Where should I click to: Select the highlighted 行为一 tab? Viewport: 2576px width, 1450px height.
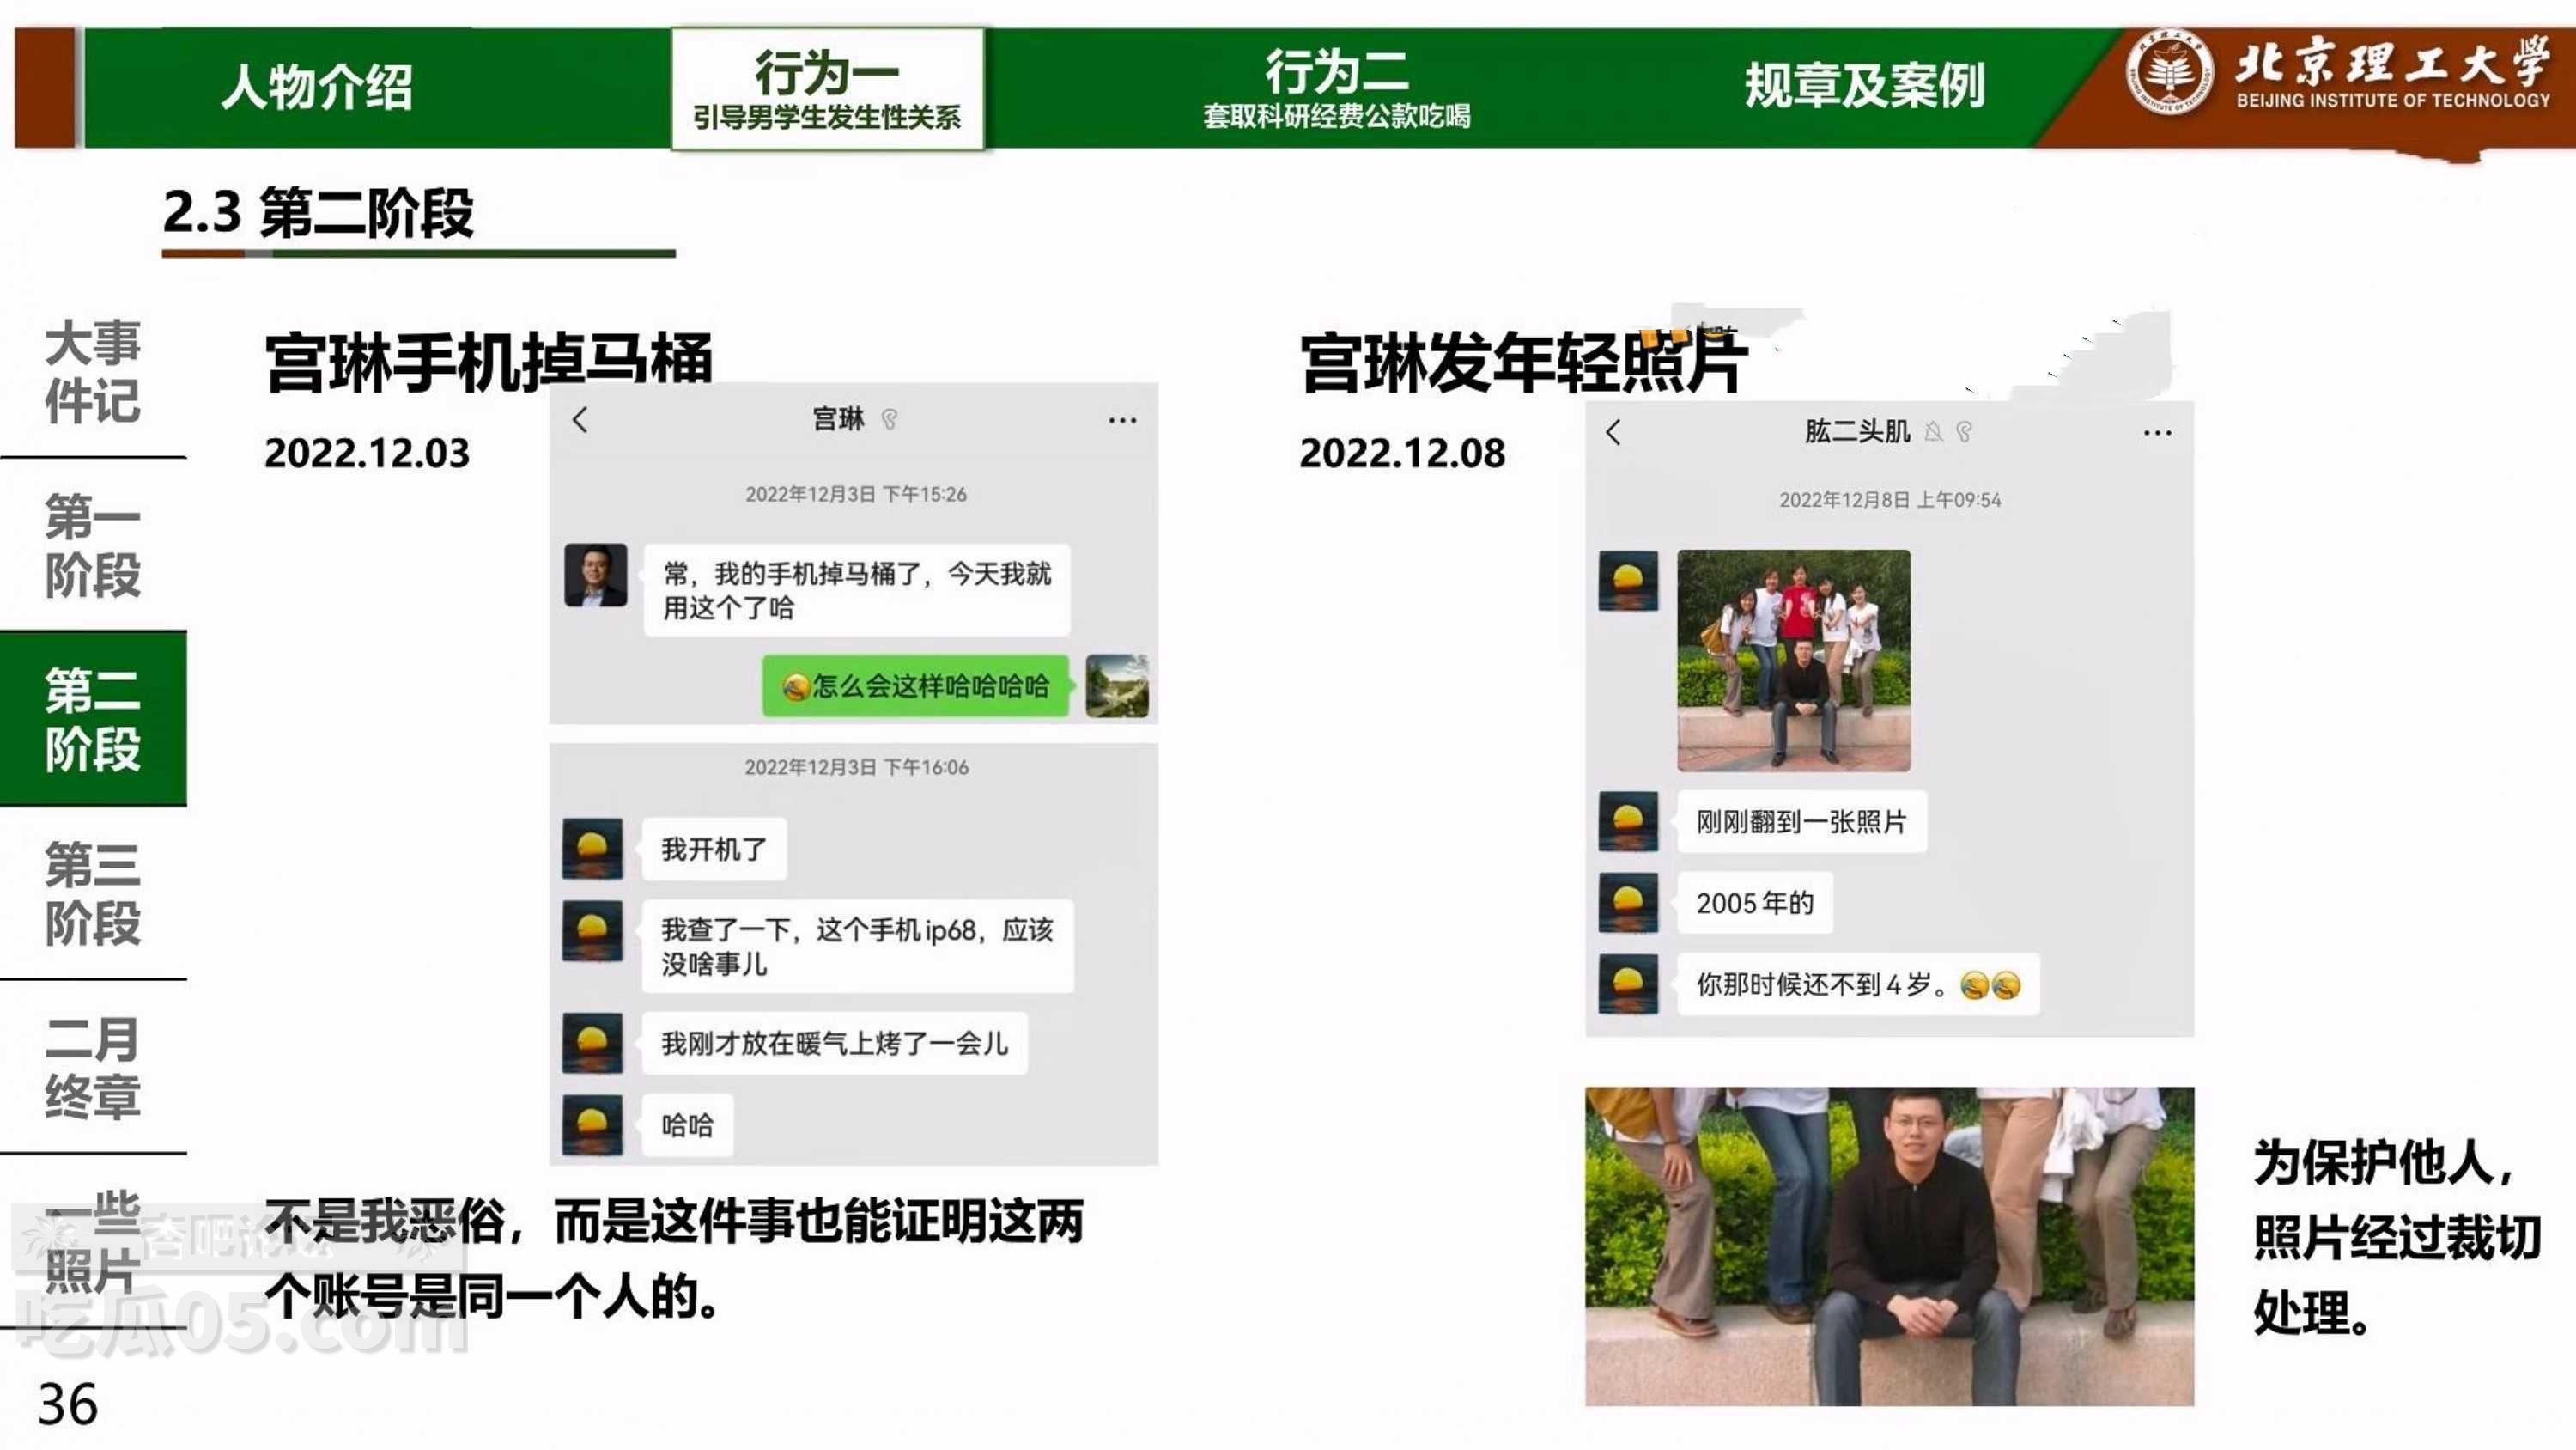[827, 89]
